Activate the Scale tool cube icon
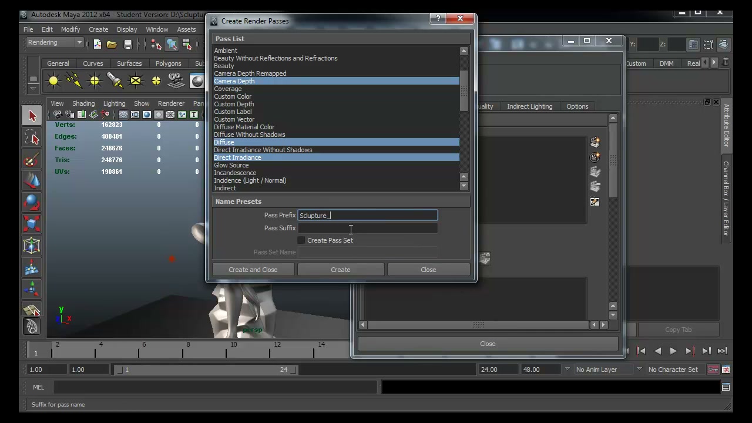The width and height of the screenshot is (752, 423). [32, 224]
